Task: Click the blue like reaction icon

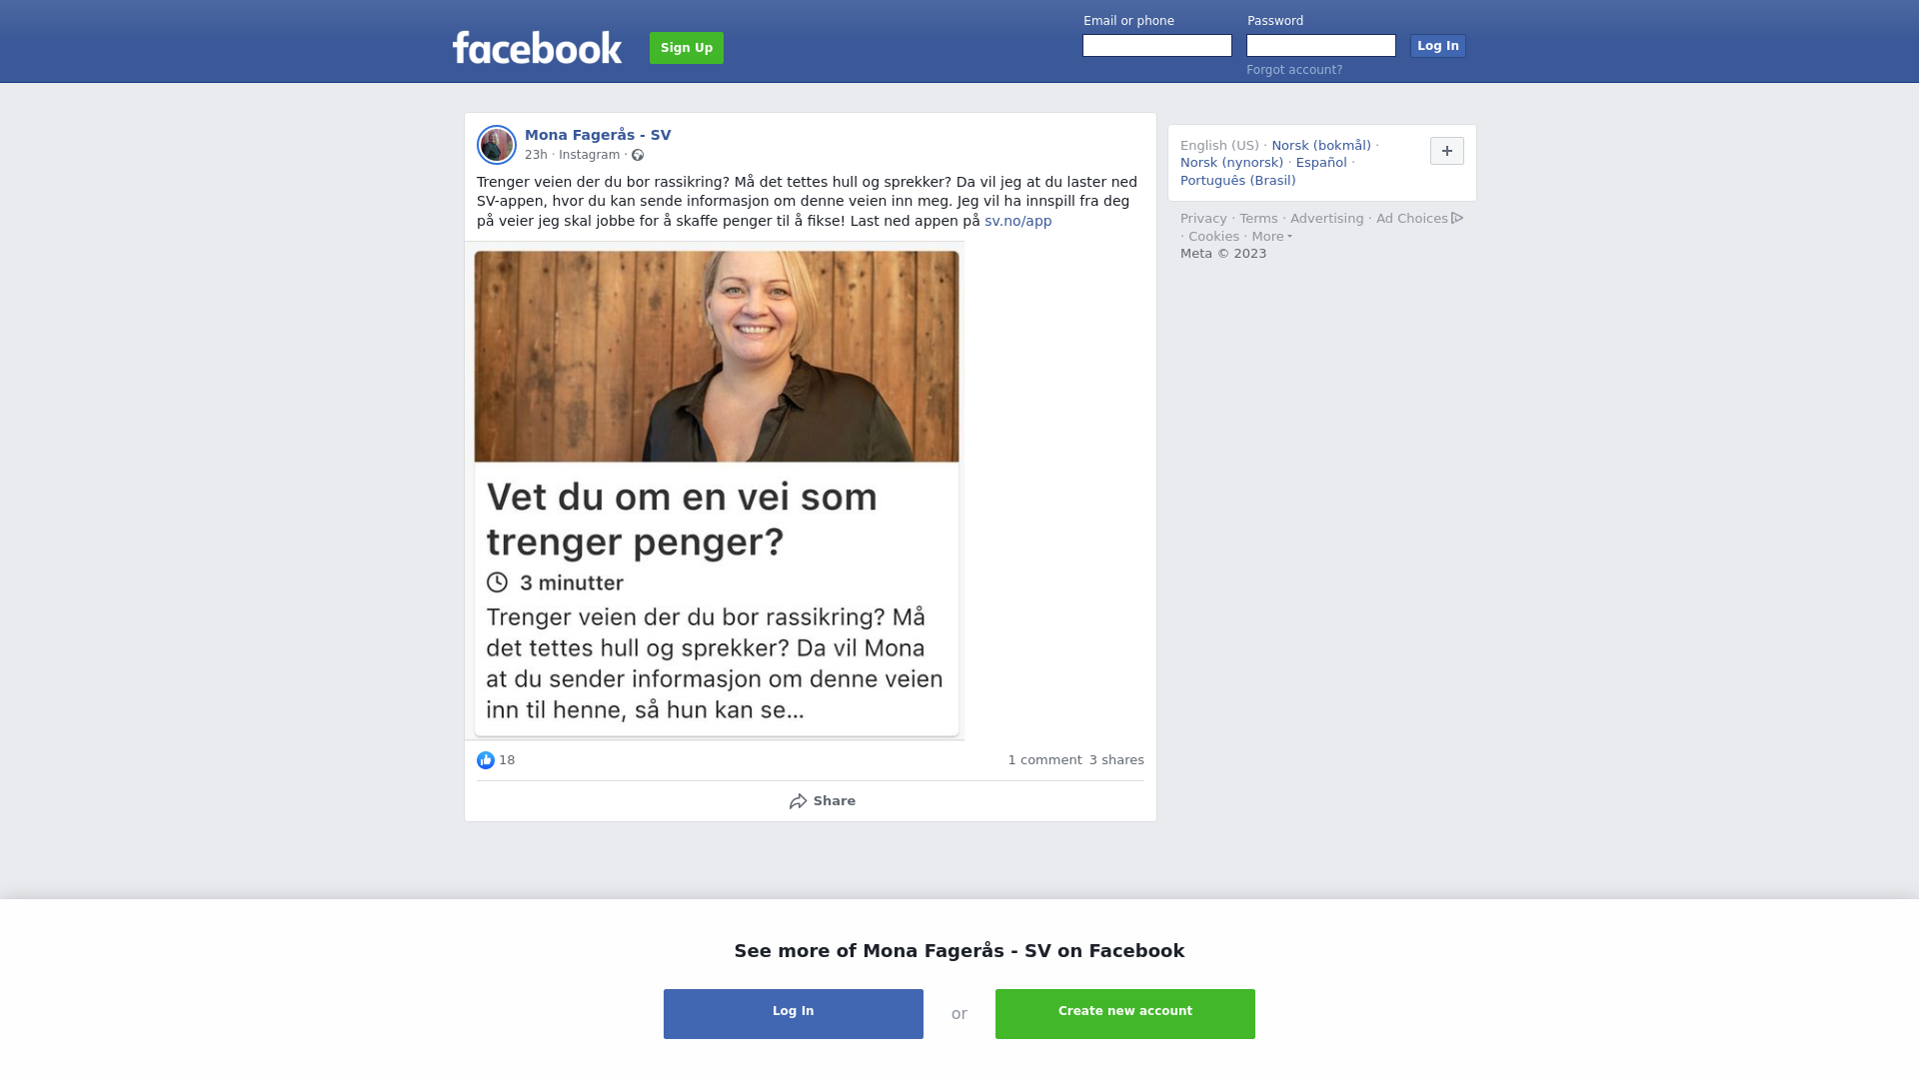Action: [486, 760]
